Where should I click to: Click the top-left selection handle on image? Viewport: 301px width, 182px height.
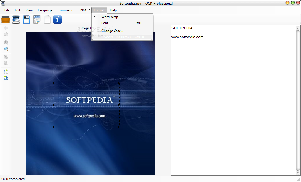point(54,83)
